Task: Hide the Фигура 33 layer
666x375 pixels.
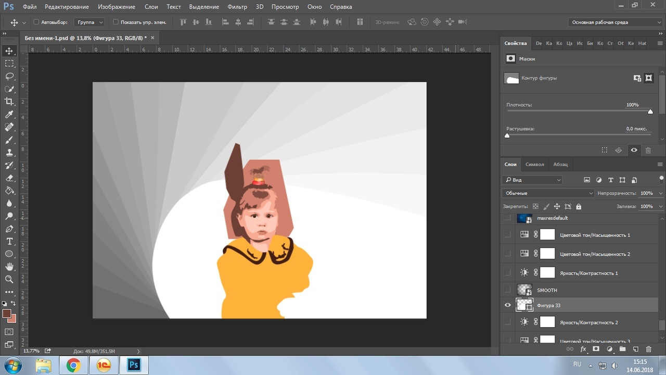Action: pos(508,305)
